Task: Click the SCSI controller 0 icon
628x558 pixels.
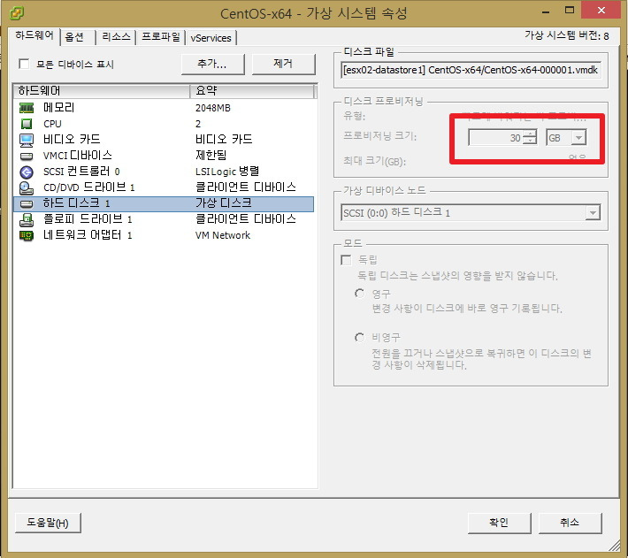Action: (x=27, y=172)
